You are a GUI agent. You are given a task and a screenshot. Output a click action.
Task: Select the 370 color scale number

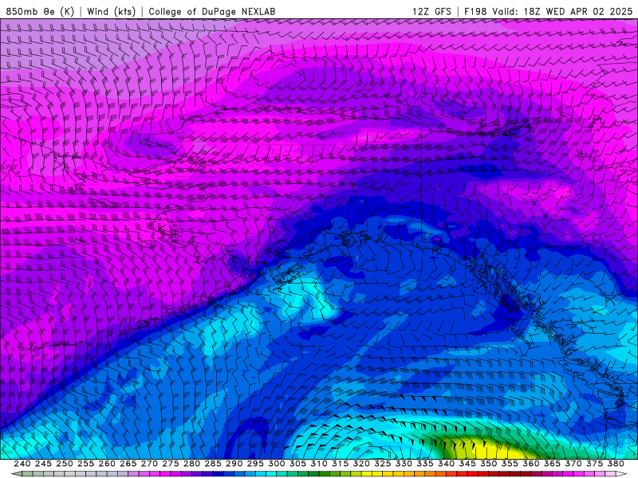coord(573,464)
